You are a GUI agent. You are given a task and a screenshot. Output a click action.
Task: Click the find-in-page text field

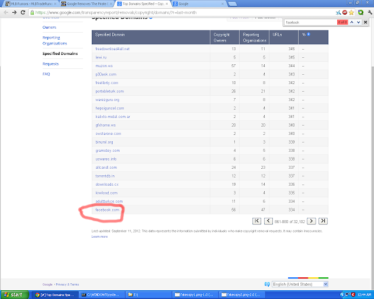click(x=310, y=22)
